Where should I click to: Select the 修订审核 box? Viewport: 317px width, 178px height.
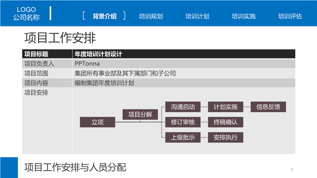[182, 122]
